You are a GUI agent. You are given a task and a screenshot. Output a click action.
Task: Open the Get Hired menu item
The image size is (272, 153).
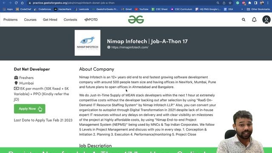click(50, 20)
